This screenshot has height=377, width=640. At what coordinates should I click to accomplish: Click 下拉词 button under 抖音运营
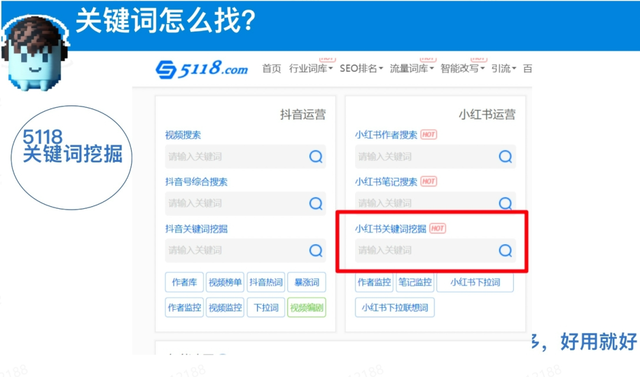point(265,308)
